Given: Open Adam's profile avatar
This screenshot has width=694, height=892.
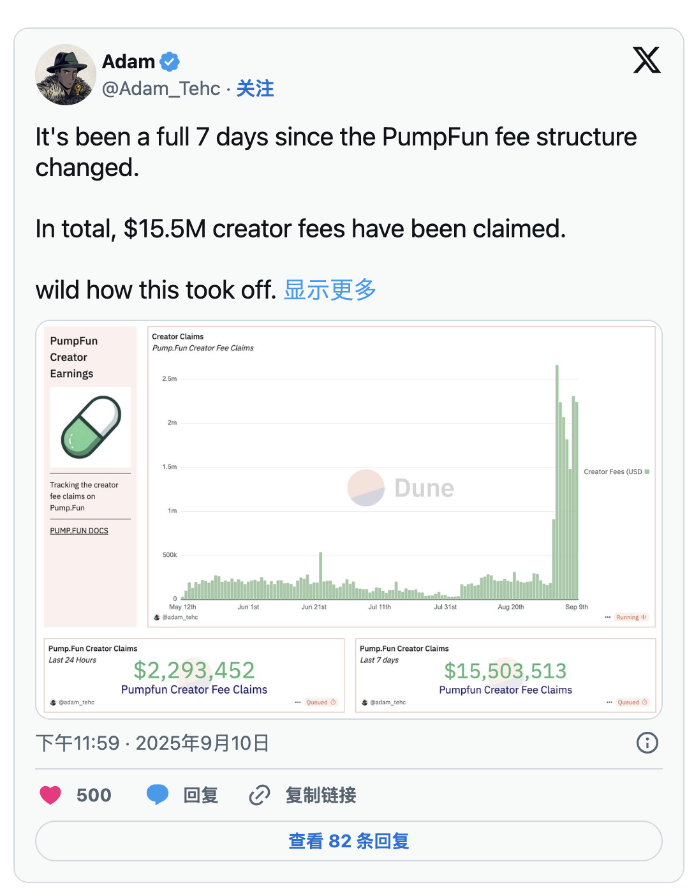Looking at the screenshot, I should pyautogui.click(x=66, y=75).
